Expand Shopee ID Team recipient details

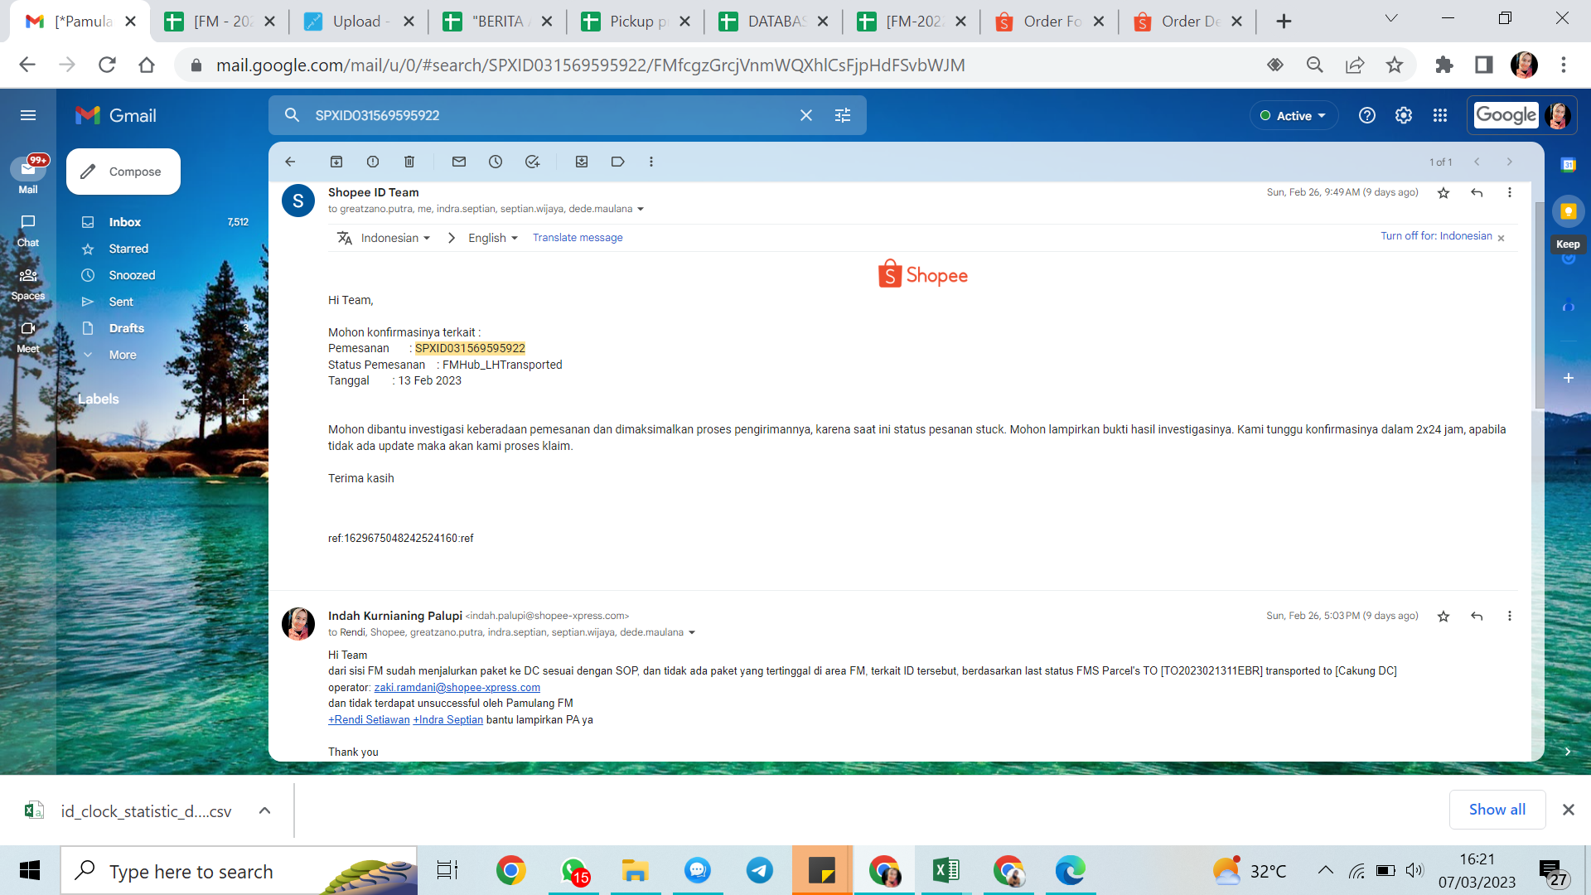pyautogui.click(x=641, y=209)
